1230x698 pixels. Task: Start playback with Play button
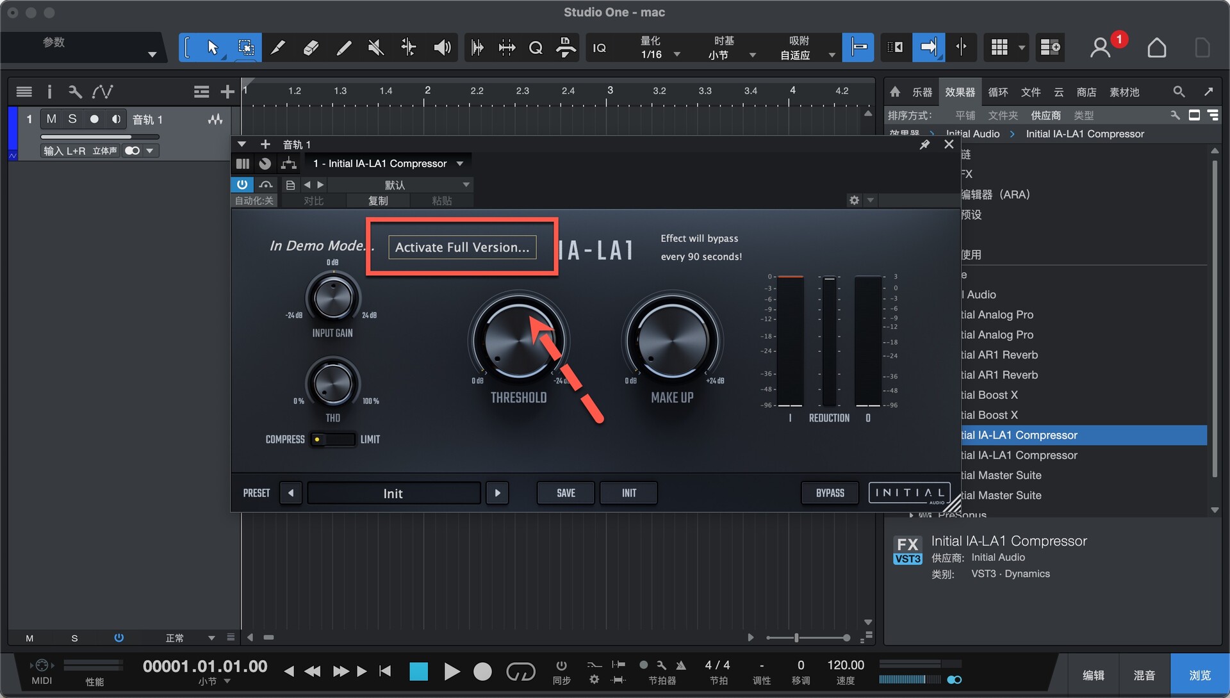(452, 671)
